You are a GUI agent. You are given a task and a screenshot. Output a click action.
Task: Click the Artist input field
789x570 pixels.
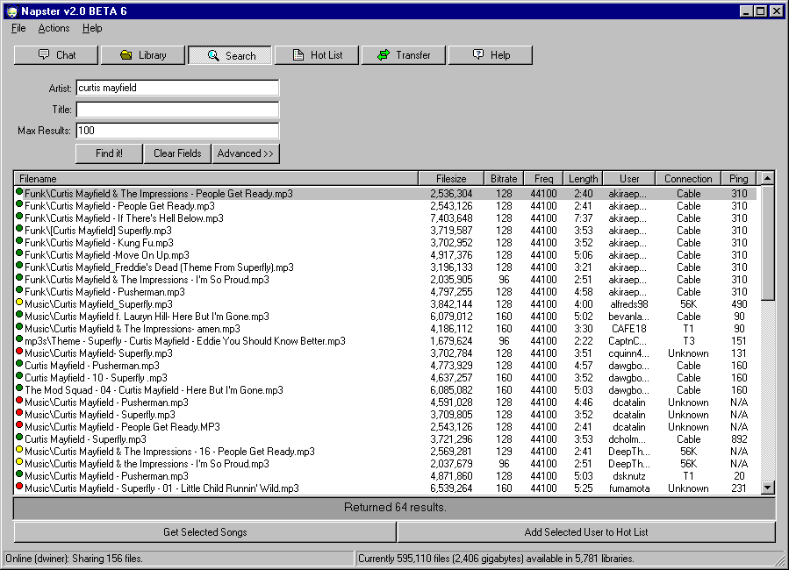tap(177, 88)
